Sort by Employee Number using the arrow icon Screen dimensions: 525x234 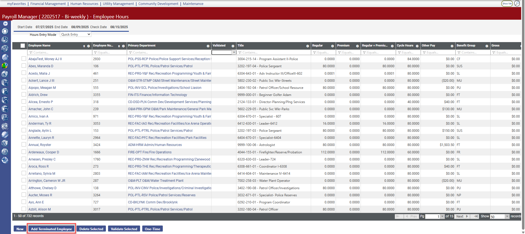119,46
